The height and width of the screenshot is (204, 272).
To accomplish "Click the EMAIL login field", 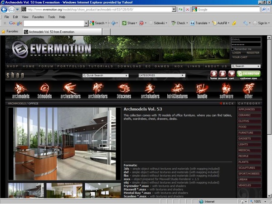I will (246, 39).
